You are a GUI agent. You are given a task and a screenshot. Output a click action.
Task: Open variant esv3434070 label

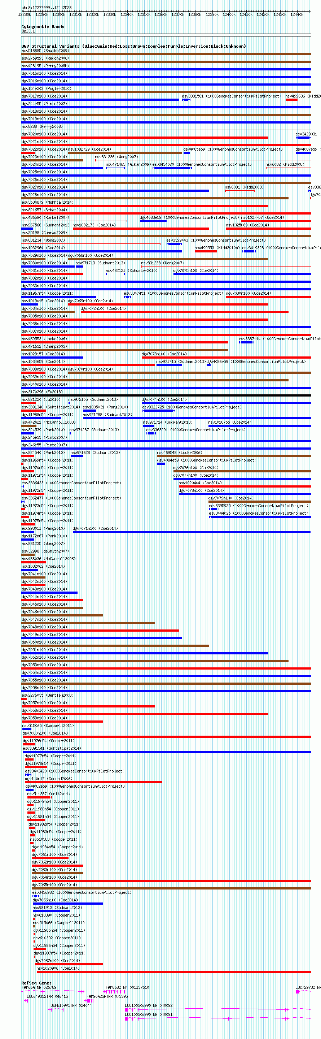click(x=202, y=165)
